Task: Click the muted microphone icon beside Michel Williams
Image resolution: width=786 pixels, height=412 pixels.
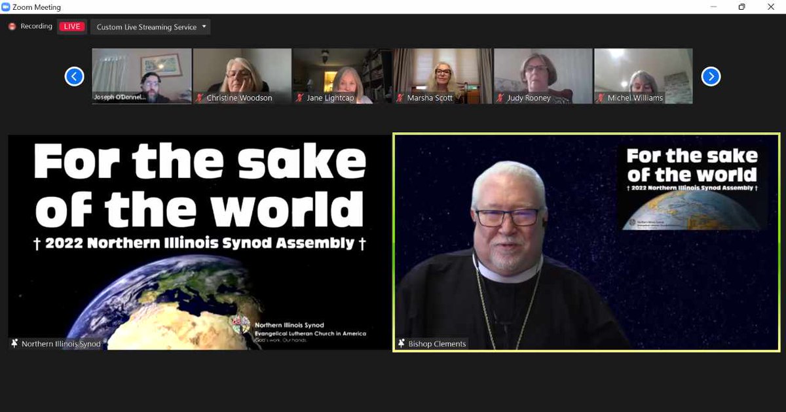Action: click(601, 97)
